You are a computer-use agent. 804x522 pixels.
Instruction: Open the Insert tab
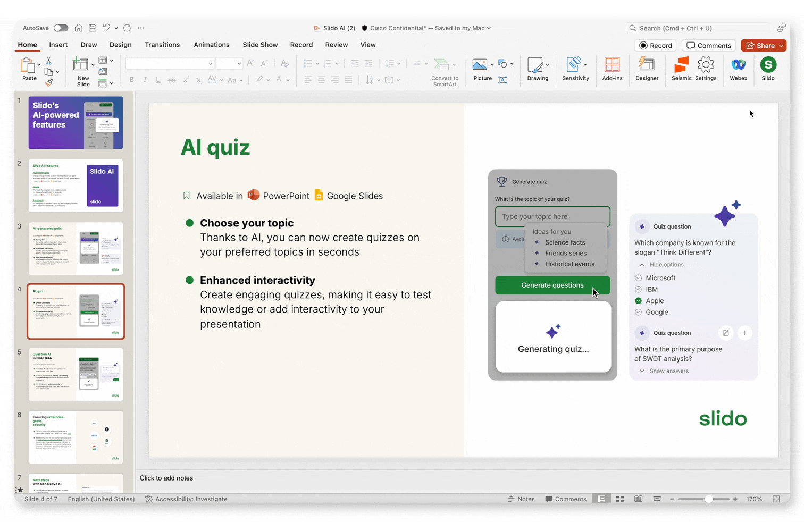click(58, 45)
